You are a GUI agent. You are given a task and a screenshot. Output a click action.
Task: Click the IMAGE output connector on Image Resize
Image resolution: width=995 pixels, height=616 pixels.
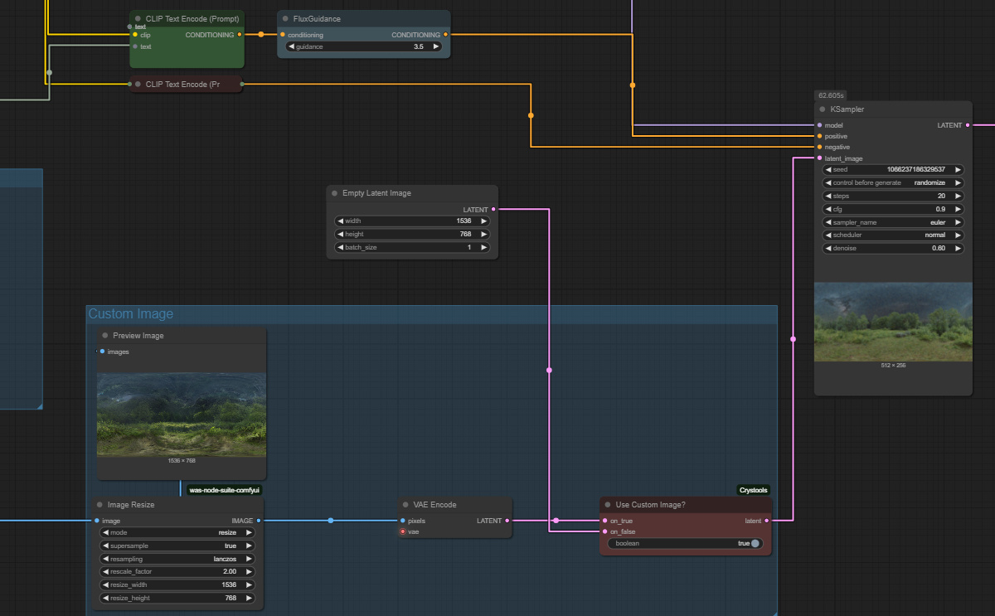point(258,521)
